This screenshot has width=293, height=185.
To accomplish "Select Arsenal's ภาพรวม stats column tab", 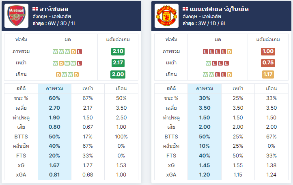I will (54, 89).
